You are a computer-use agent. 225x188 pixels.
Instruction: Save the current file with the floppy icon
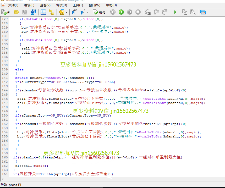pyautogui.click(x=25, y=12)
